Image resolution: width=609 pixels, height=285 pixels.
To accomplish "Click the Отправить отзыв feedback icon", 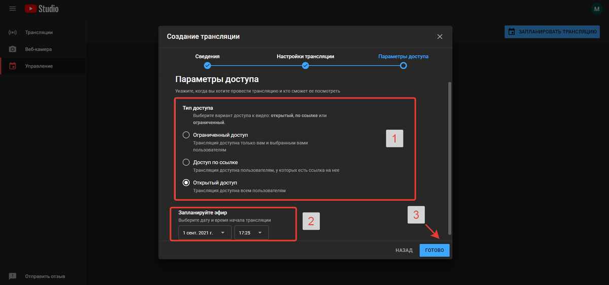I will (13, 276).
